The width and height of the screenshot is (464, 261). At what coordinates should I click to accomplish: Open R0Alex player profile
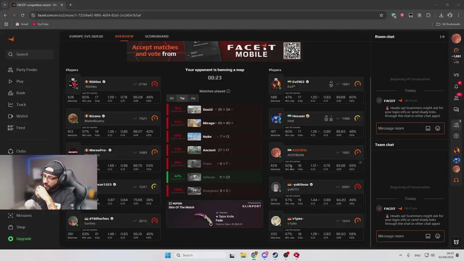click(x=95, y=82)
